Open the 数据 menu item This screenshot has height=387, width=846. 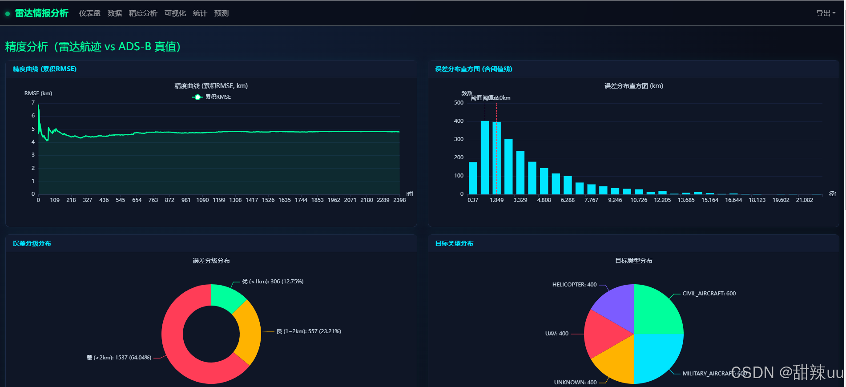click(x=115, y=13)
